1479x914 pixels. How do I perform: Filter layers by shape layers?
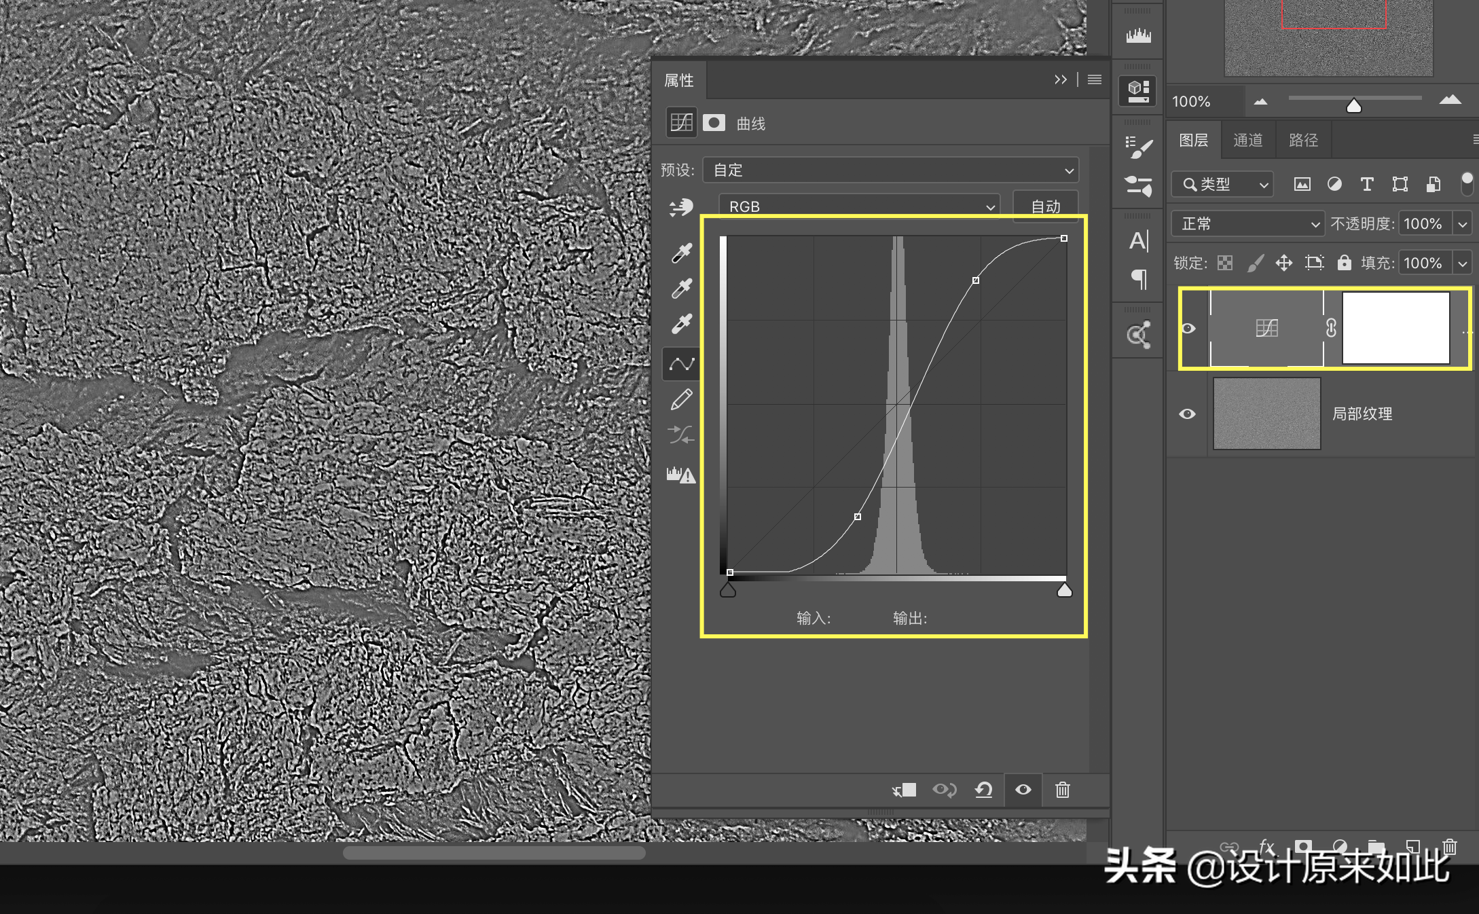pos(1400,184)
